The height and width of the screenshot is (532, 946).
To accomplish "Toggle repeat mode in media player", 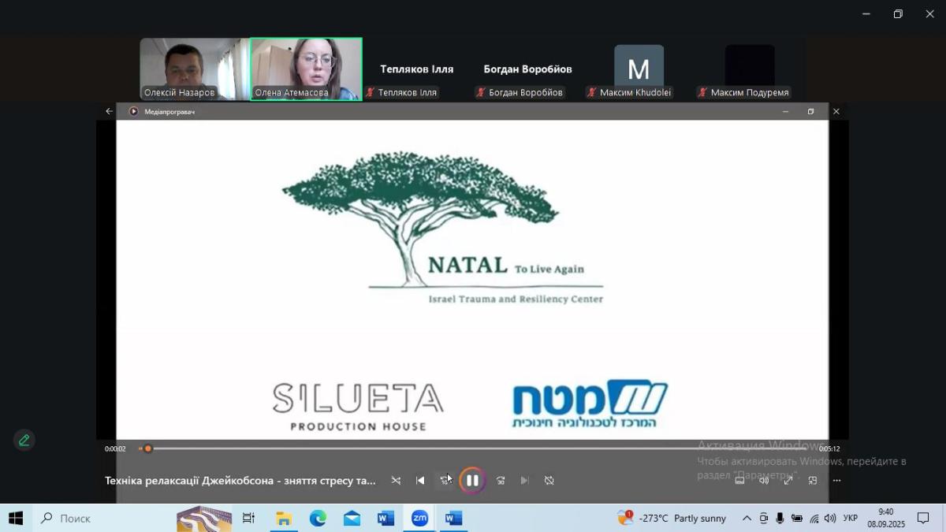I will coord(549,480).
